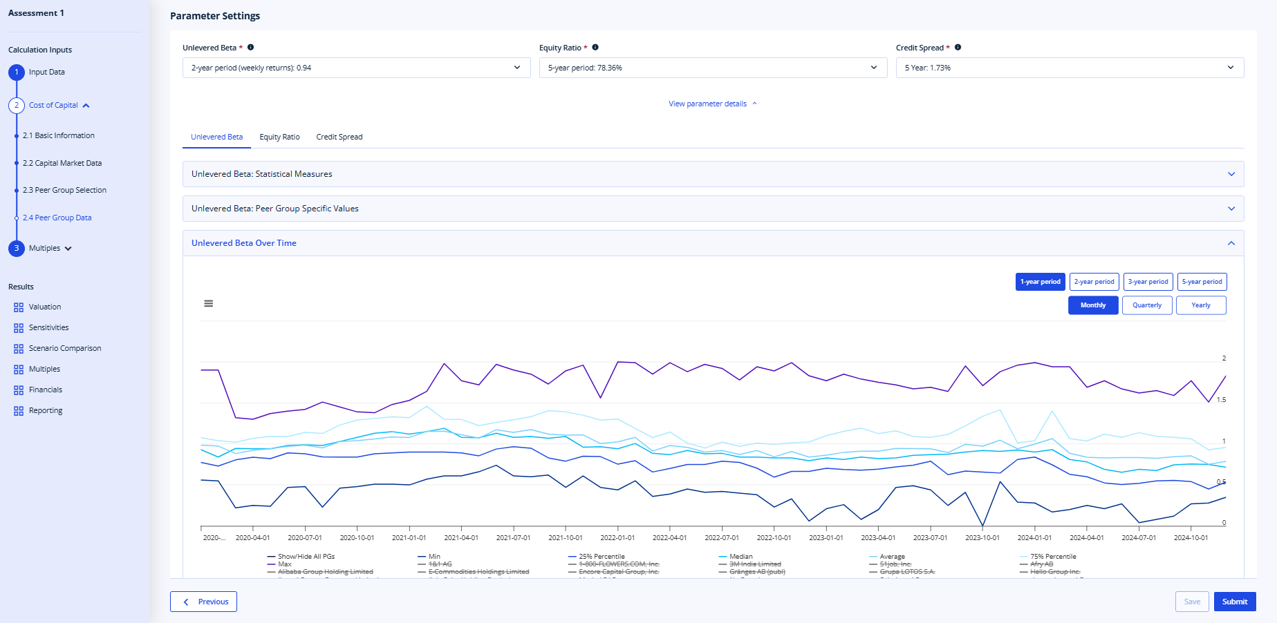Viewport: 1277px width, 623px height.
Task: Switch to the Equity Ratio tab
Action: coord(279,137)
